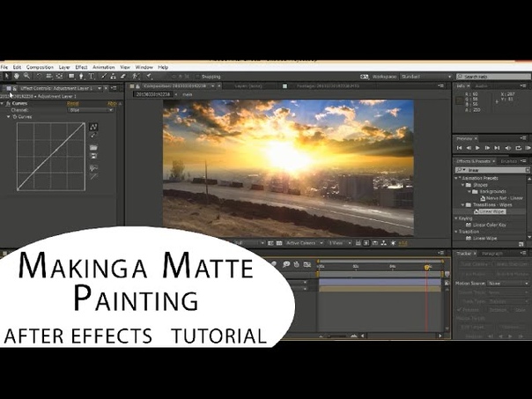Viewport: 532px width, 399px height.
Task: Open the Composition menu
Action: 40,67
